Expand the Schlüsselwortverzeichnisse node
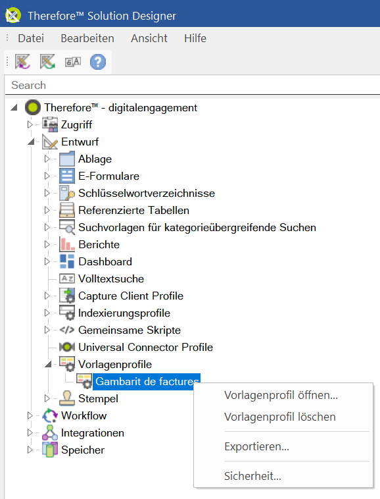Image resolution: width=380 pixels, height=499 pixels. point(47,193)
